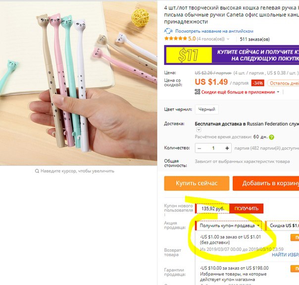The height and width of the screenshot is (285, 299).
Task: Click the quantity input field showing 1
Action: [x=213, y=148]
